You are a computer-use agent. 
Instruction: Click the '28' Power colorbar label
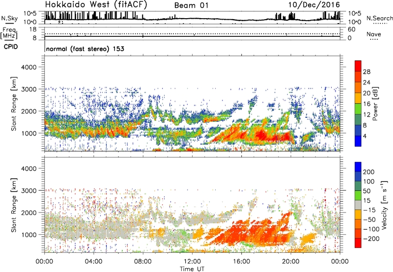[x=366, y=72]
